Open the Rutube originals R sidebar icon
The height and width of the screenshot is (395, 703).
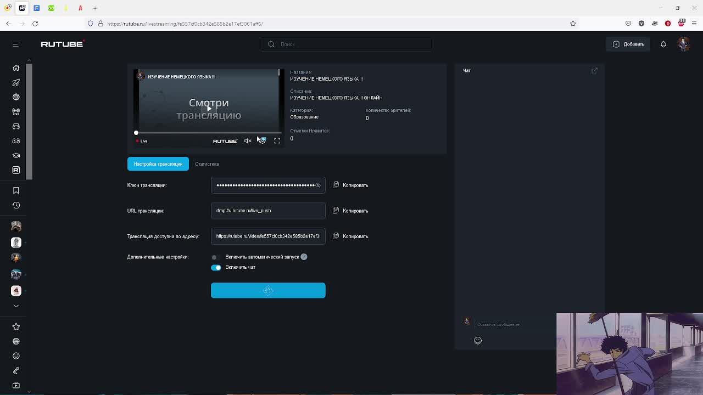[x=16, y=170]
